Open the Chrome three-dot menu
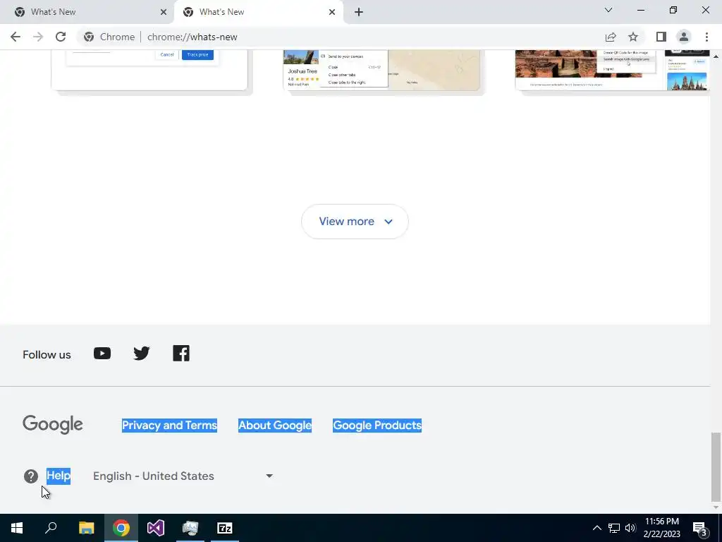Viewport: 722px width, 542px height. [x=706, y=37]
